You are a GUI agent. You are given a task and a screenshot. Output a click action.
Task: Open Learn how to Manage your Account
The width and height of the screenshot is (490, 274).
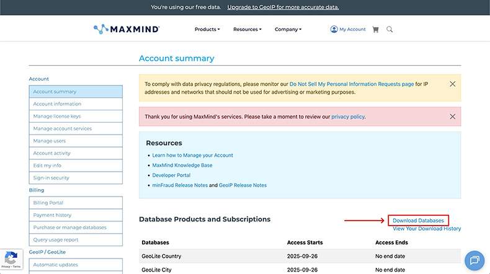pyautogui.click(x=192, y=155)
